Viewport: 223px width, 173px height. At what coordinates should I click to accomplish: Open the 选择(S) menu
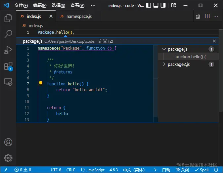[59, 6]
